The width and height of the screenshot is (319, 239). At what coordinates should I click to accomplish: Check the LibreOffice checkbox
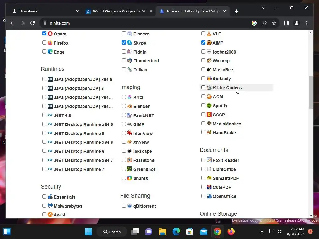(x=203, y=169)
